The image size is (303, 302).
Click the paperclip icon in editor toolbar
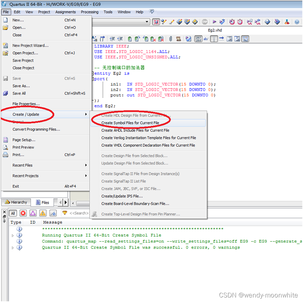pos(170,39)
